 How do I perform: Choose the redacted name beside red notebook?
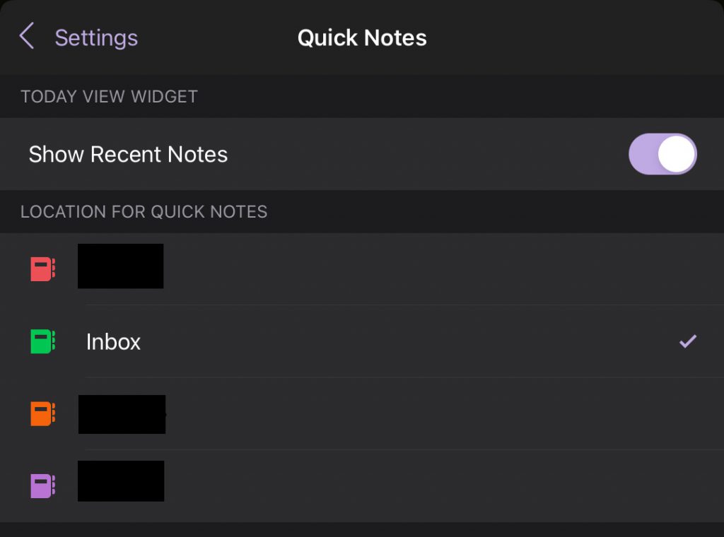pos(120,266)
